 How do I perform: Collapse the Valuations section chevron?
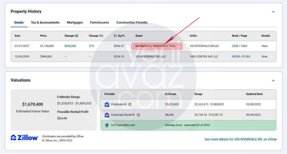273,81
